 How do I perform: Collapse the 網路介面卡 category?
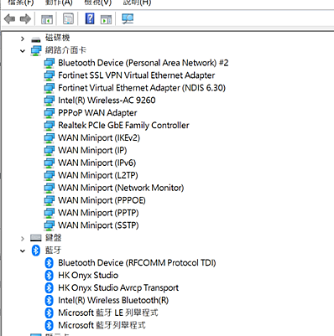(x=23, y=51)
